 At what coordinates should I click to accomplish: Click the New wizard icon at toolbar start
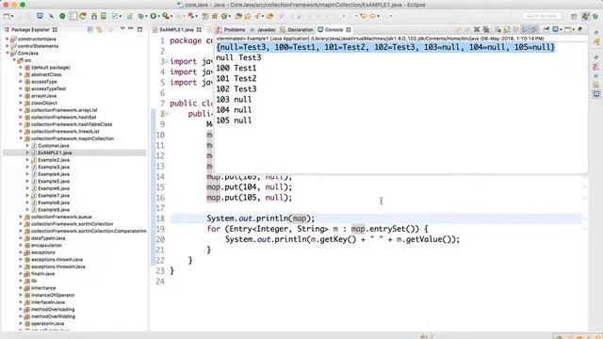pos(7,16)
